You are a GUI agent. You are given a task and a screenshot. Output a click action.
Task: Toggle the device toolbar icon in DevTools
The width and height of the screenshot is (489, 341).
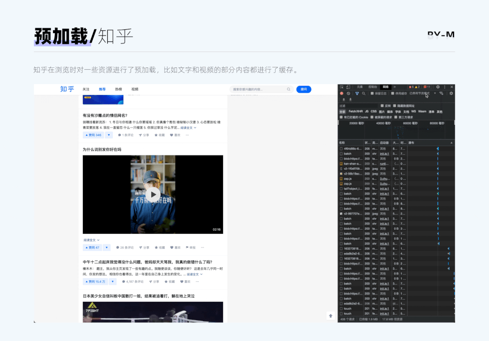pyautogui.click(x=348, y=87)
